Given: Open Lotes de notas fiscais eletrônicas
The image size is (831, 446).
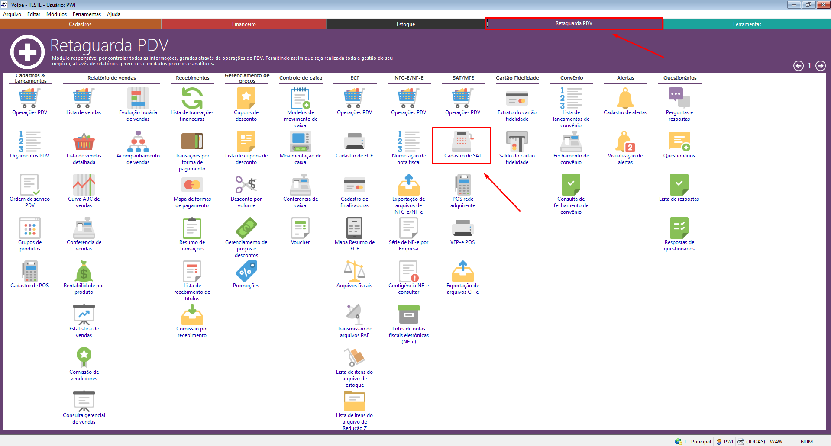Looking at the screenshot, I should (x=409, y=324).
